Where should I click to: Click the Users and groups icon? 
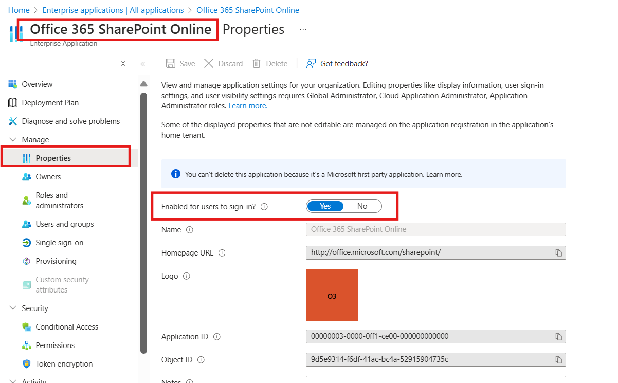27,224
